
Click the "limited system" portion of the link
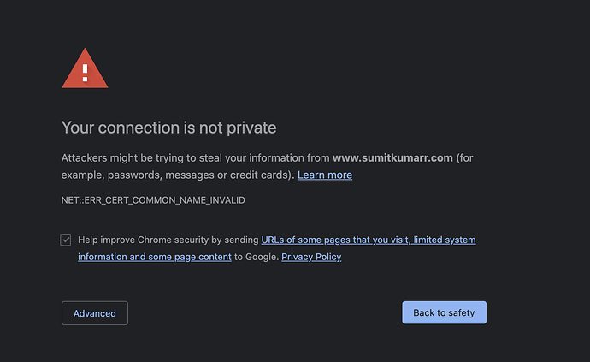tap(445, 240)
